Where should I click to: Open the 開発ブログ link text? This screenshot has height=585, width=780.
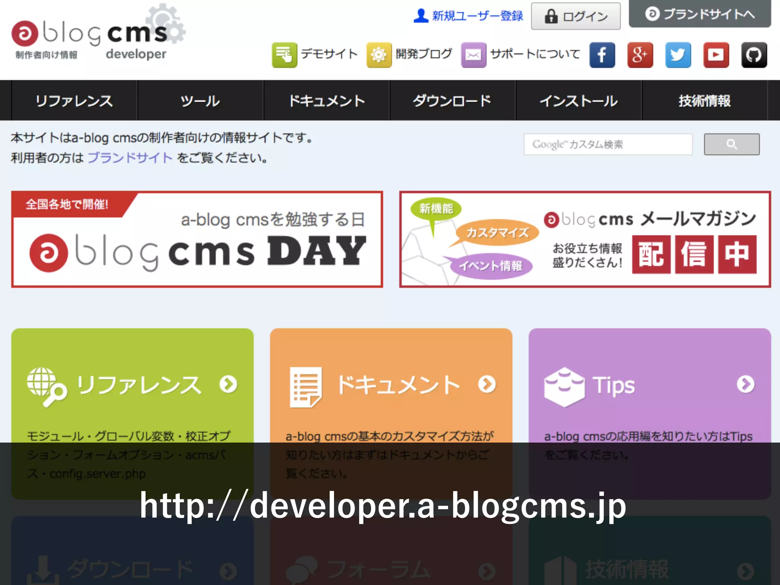pos(424,54)
